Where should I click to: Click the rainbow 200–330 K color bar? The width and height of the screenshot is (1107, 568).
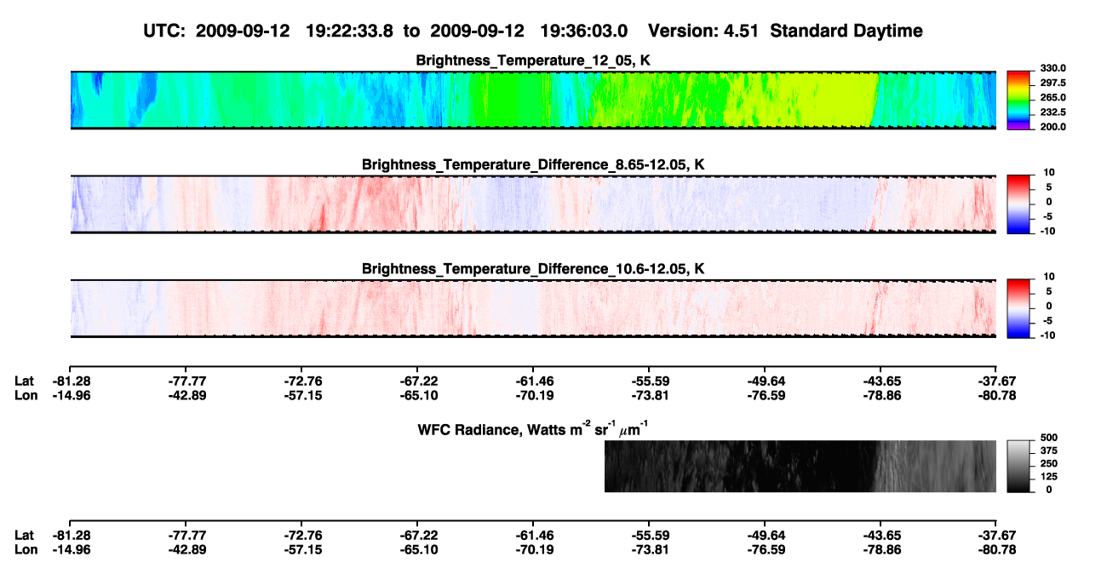(x=1018, y=100)
